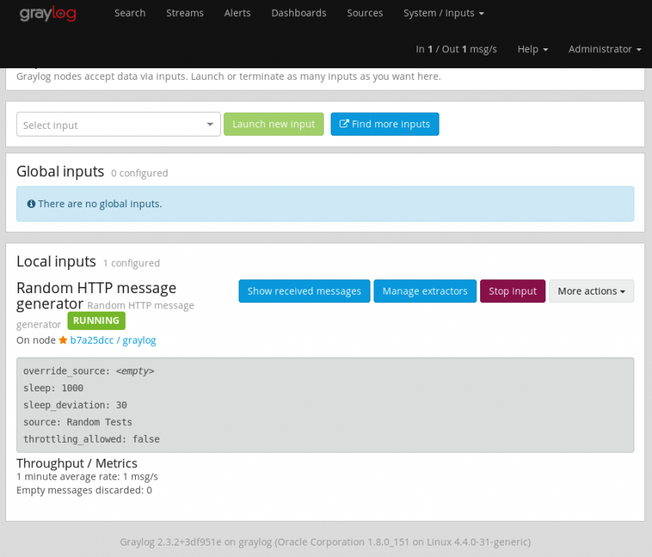This screenshot has width=652, height=557.
Task: Open the Help dropdown menu
Action: tap(532, 48)
